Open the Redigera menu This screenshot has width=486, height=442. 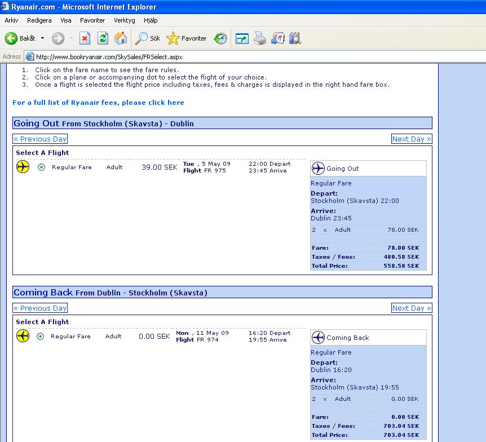[x=39, y=20]
